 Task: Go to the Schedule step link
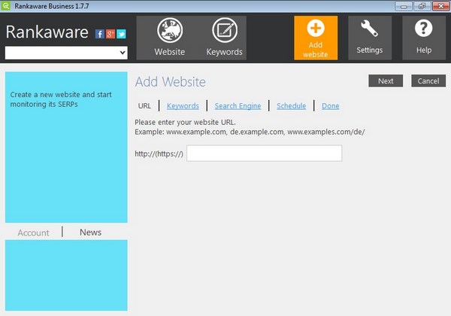[x=291, y=106]
